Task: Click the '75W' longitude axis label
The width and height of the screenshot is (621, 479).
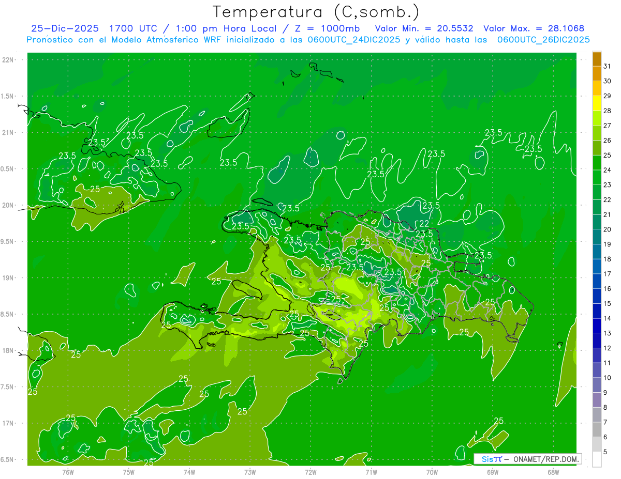Action: click(128, 472)
